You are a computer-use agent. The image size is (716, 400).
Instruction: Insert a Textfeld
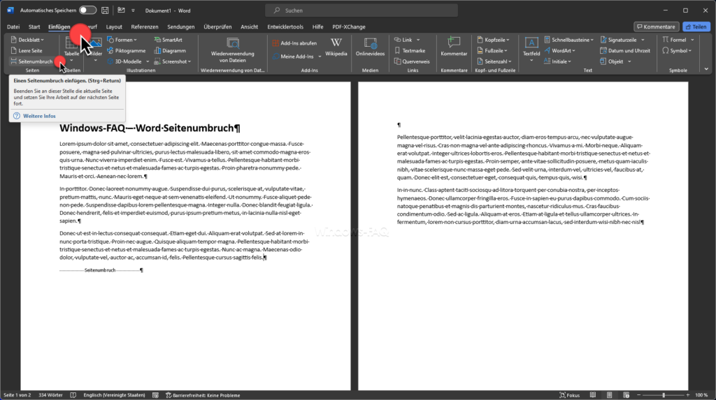click(531, 50)
